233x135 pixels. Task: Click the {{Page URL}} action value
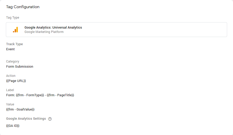16,81
